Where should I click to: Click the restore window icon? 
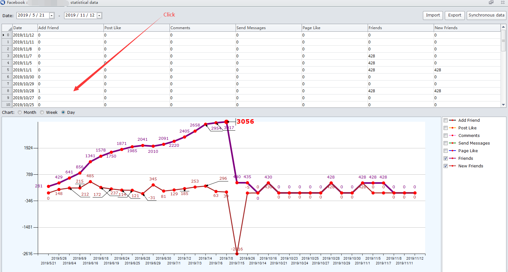tap(491, 2)
